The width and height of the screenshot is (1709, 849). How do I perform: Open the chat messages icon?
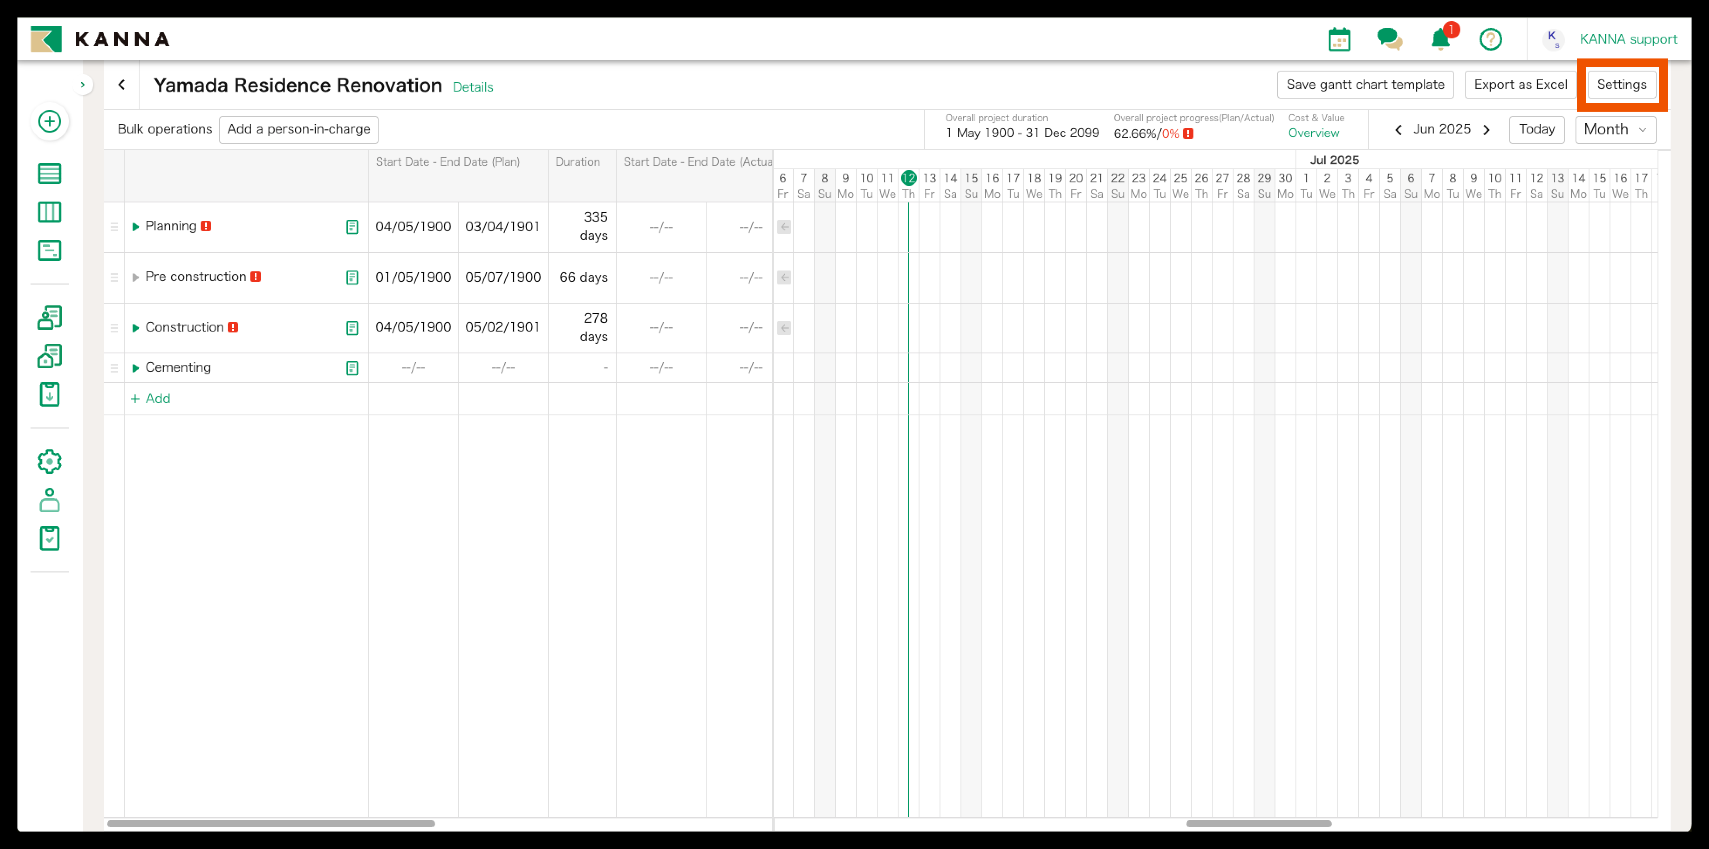pyautogui.click(x=1389, y=40)
